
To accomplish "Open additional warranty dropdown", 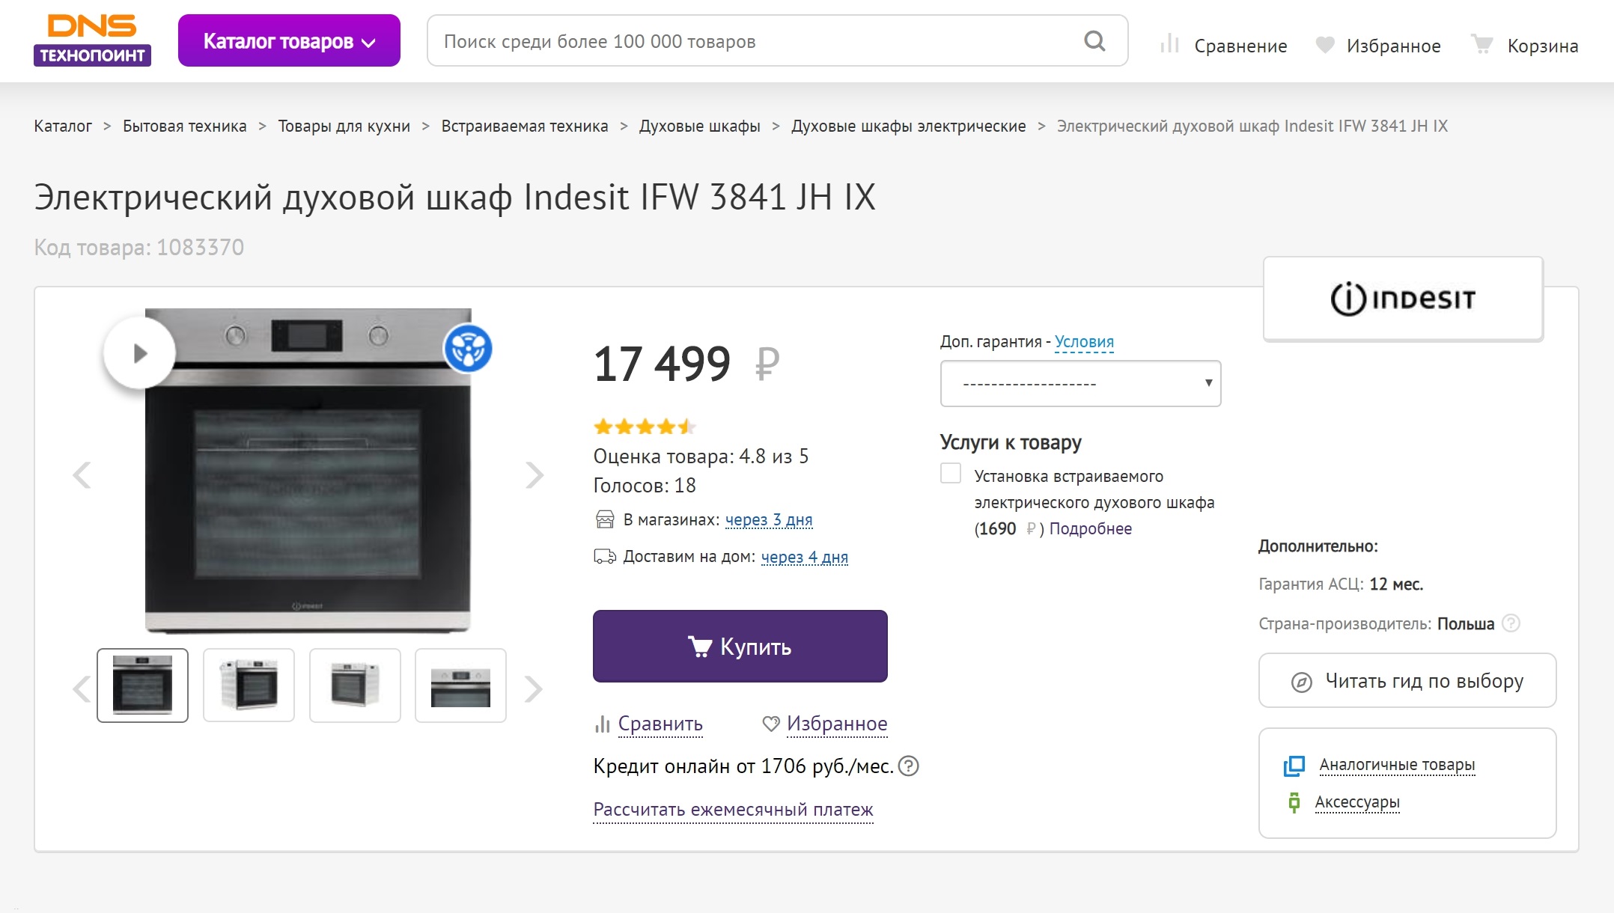I will click(x=1080, y=383).
